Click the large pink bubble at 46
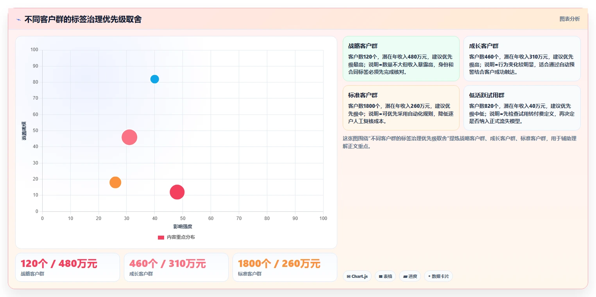 click(129, 137)
